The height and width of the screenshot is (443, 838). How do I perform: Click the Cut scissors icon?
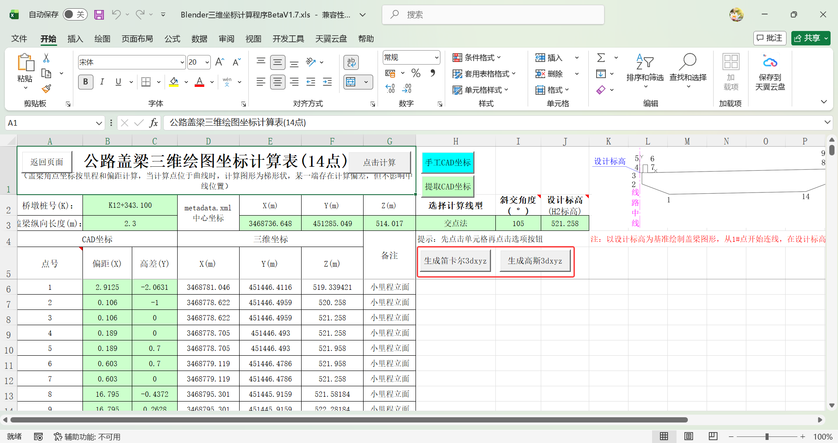point(46,58)
